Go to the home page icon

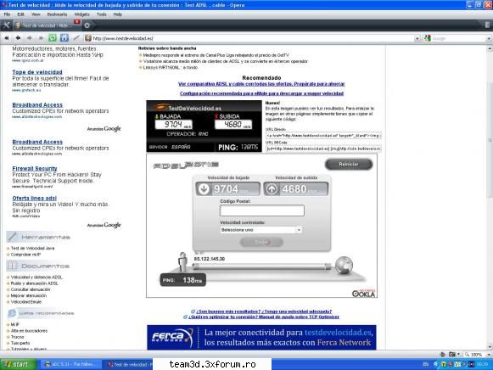click(x=64, y=38)
